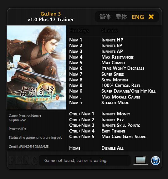
Task: Toggle Super Damage/One Hit Kill
Action: 129,91
